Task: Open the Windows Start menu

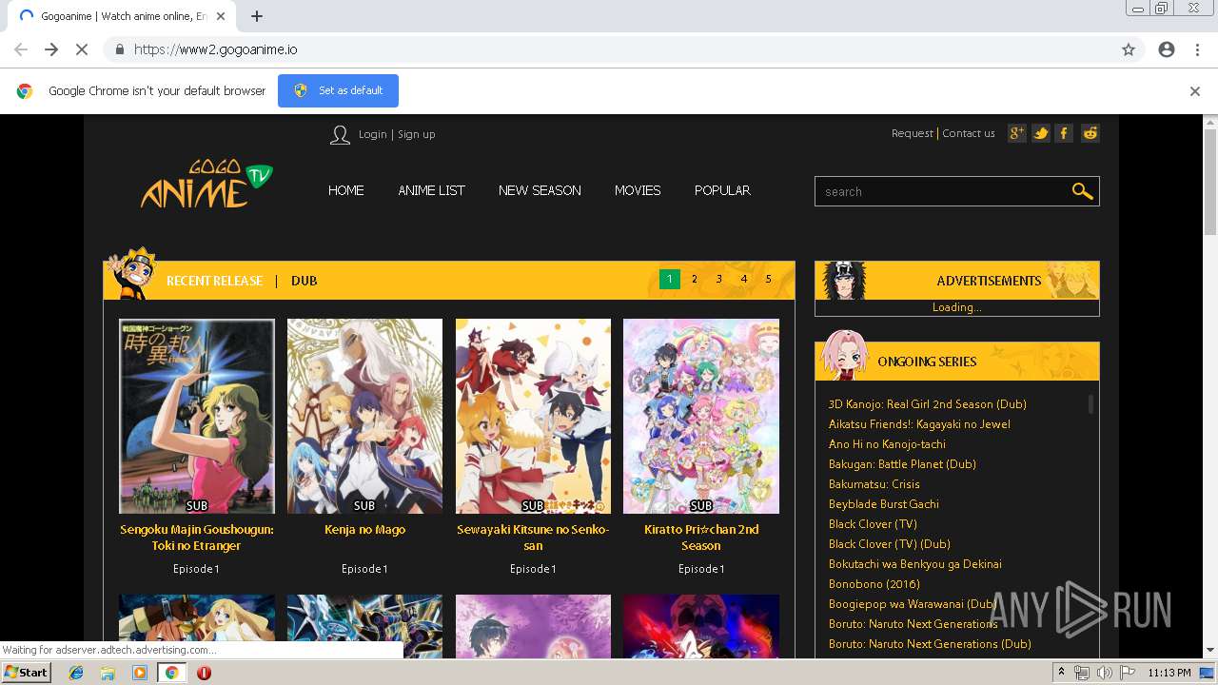Action: (x=26, y=673)
